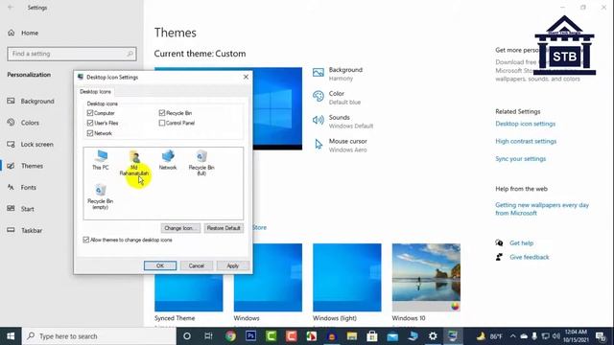Image resolution: width=614 pixels, height=345 pixels.
Task: Select the Windows 10 theme thumbnail
Action: coord(426,278)
